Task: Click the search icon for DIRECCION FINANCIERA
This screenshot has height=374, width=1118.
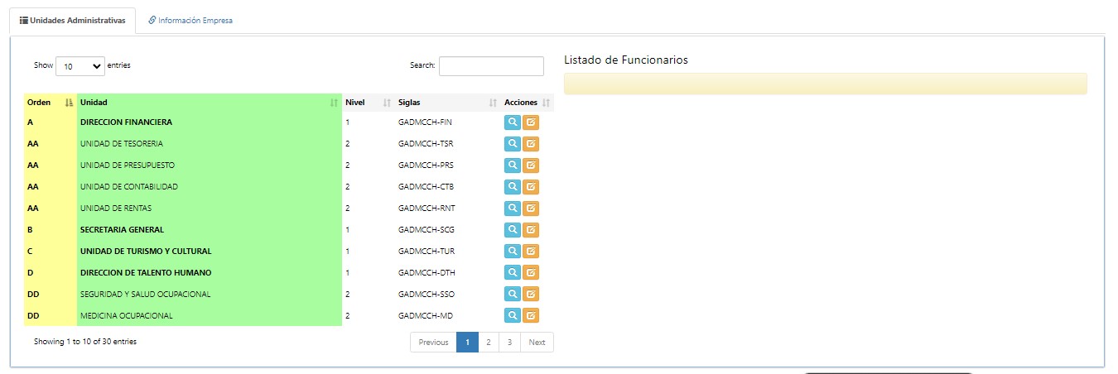Action: 513,122
